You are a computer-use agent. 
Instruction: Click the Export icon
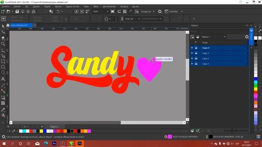click(82, 11)
